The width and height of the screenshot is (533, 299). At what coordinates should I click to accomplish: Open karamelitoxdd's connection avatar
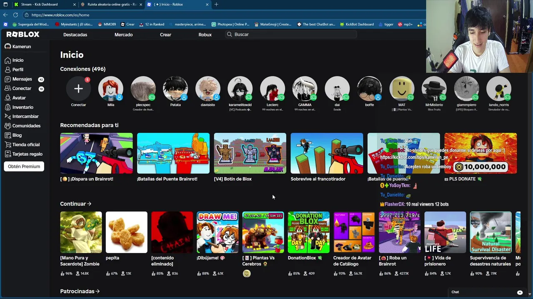(240, 88)
